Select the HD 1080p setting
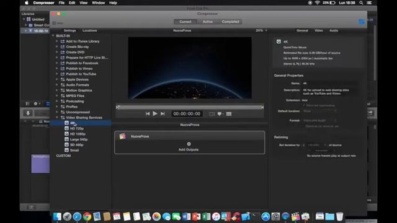397x223 pixels. [78, 134]
